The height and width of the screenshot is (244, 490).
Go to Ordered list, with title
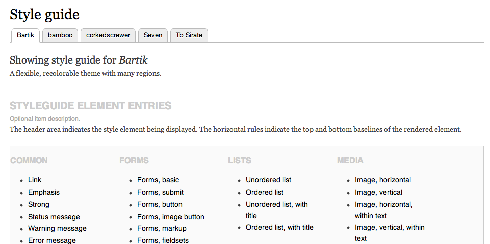pyautogui.click(x=279, y=228)
